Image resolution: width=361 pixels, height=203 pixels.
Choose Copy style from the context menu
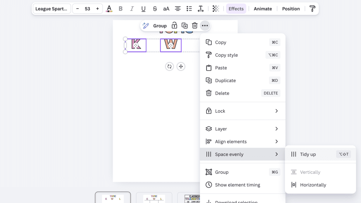coord(243,55)
